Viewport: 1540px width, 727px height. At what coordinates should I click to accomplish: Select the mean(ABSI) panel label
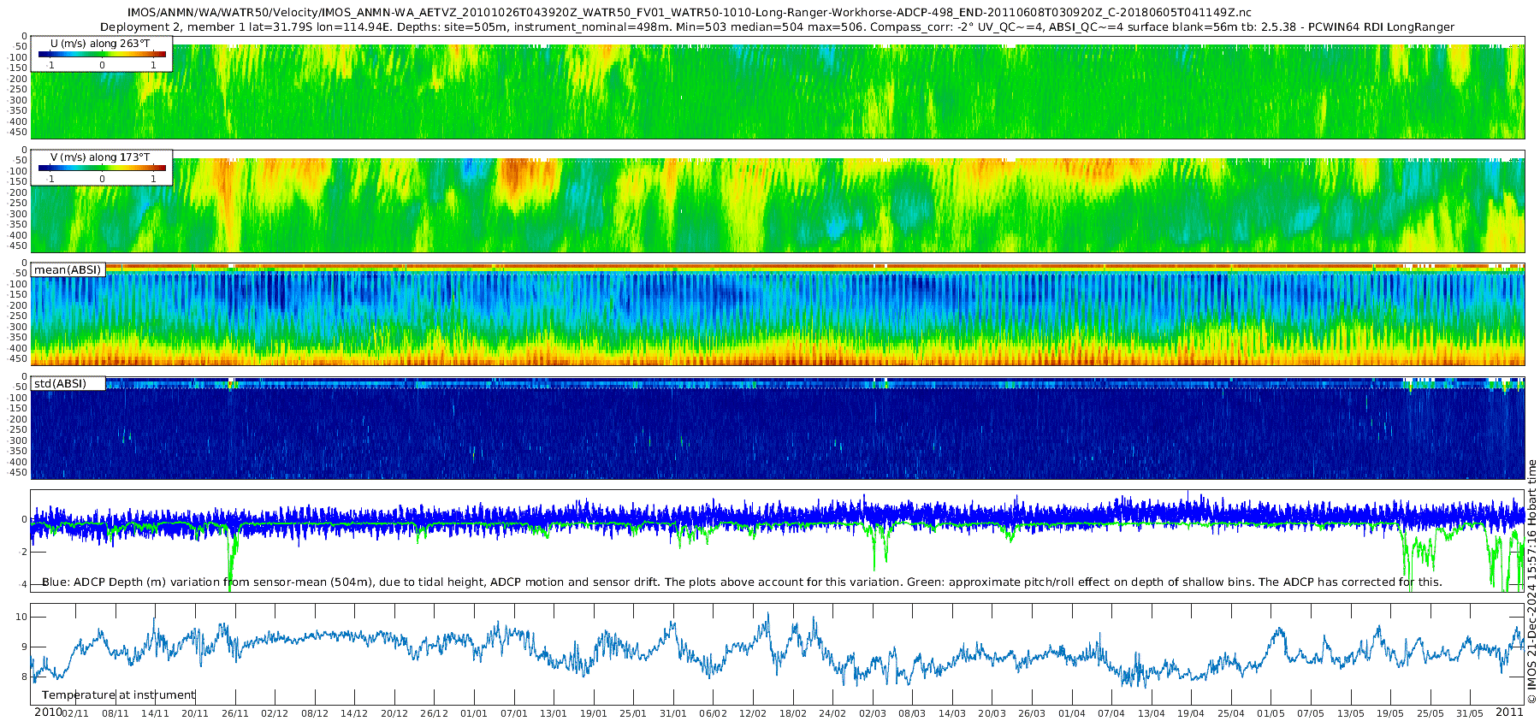click(x=68, y=270)
